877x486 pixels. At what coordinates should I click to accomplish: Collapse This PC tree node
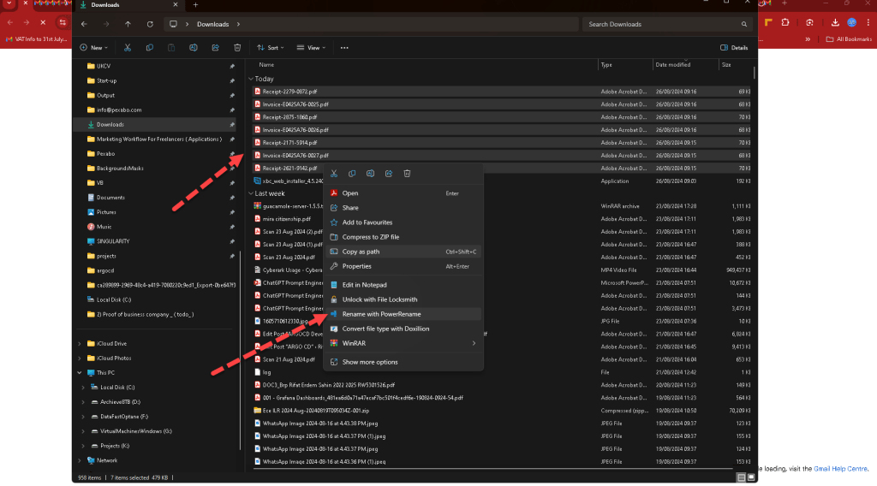(x=80, y=372)
